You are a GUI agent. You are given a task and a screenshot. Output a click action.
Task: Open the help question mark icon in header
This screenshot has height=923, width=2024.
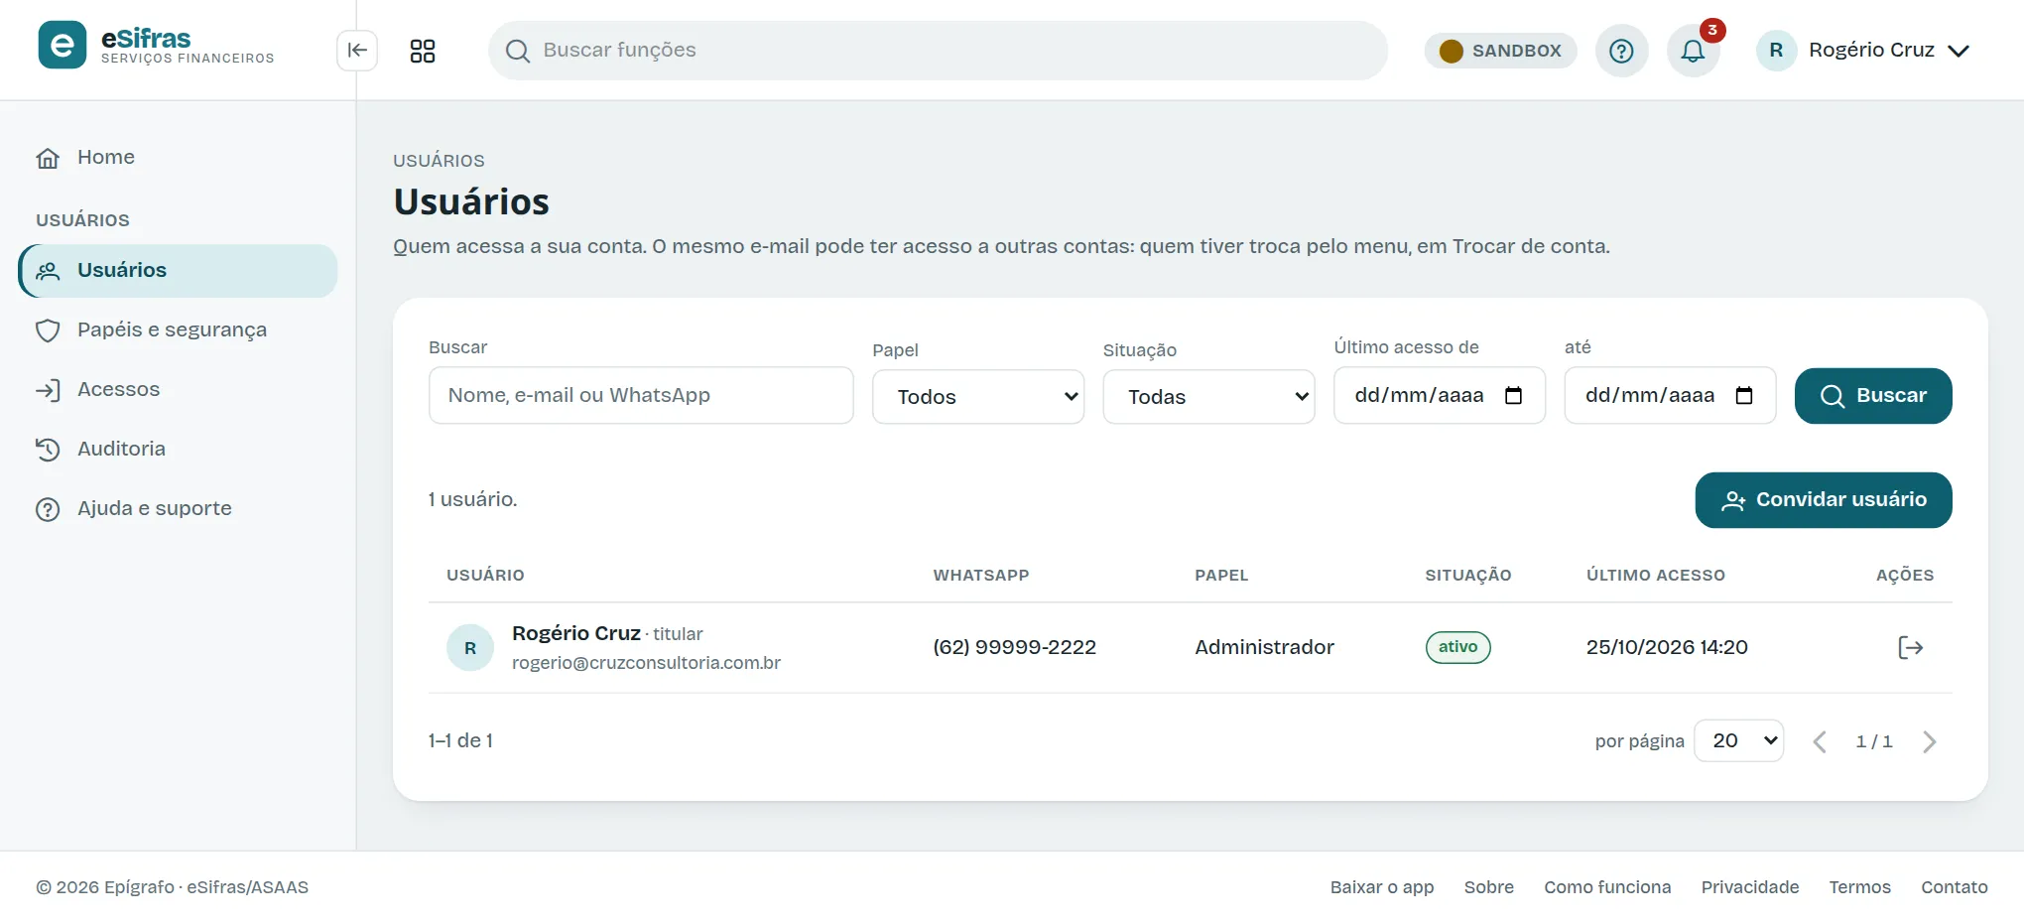tap(1621, 51)
